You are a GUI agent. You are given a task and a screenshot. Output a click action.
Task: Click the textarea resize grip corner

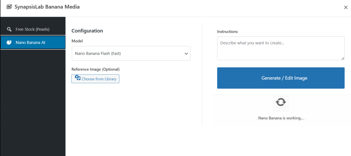tap(342, 58)
